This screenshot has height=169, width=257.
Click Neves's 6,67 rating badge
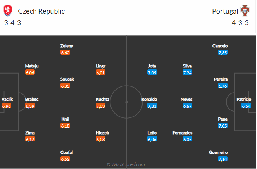pos(186,106)
